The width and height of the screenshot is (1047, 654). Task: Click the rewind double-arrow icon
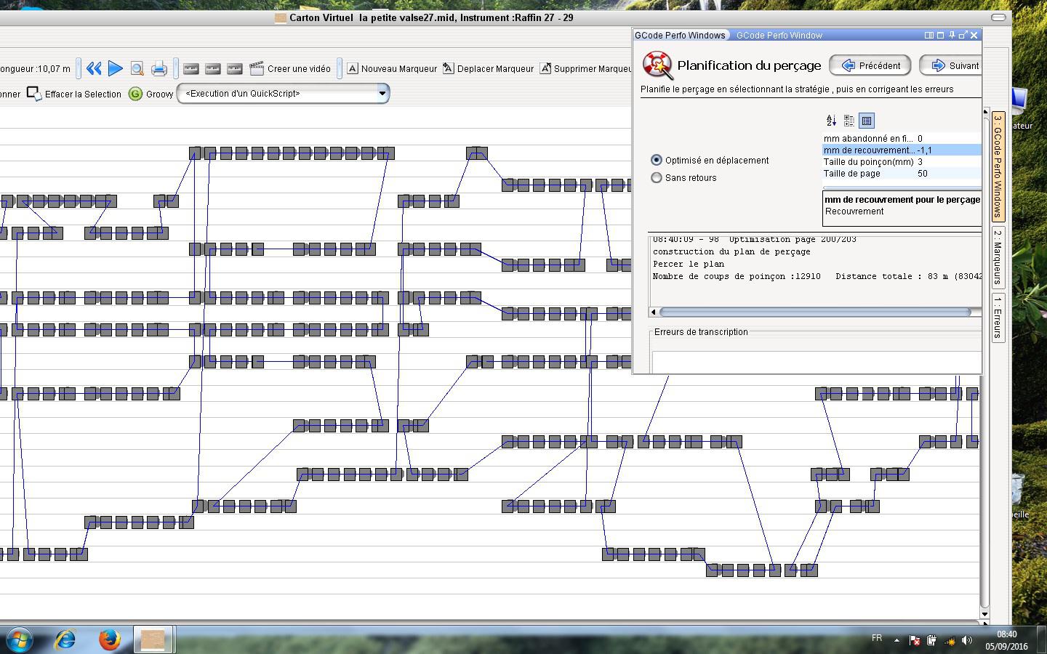94,68
